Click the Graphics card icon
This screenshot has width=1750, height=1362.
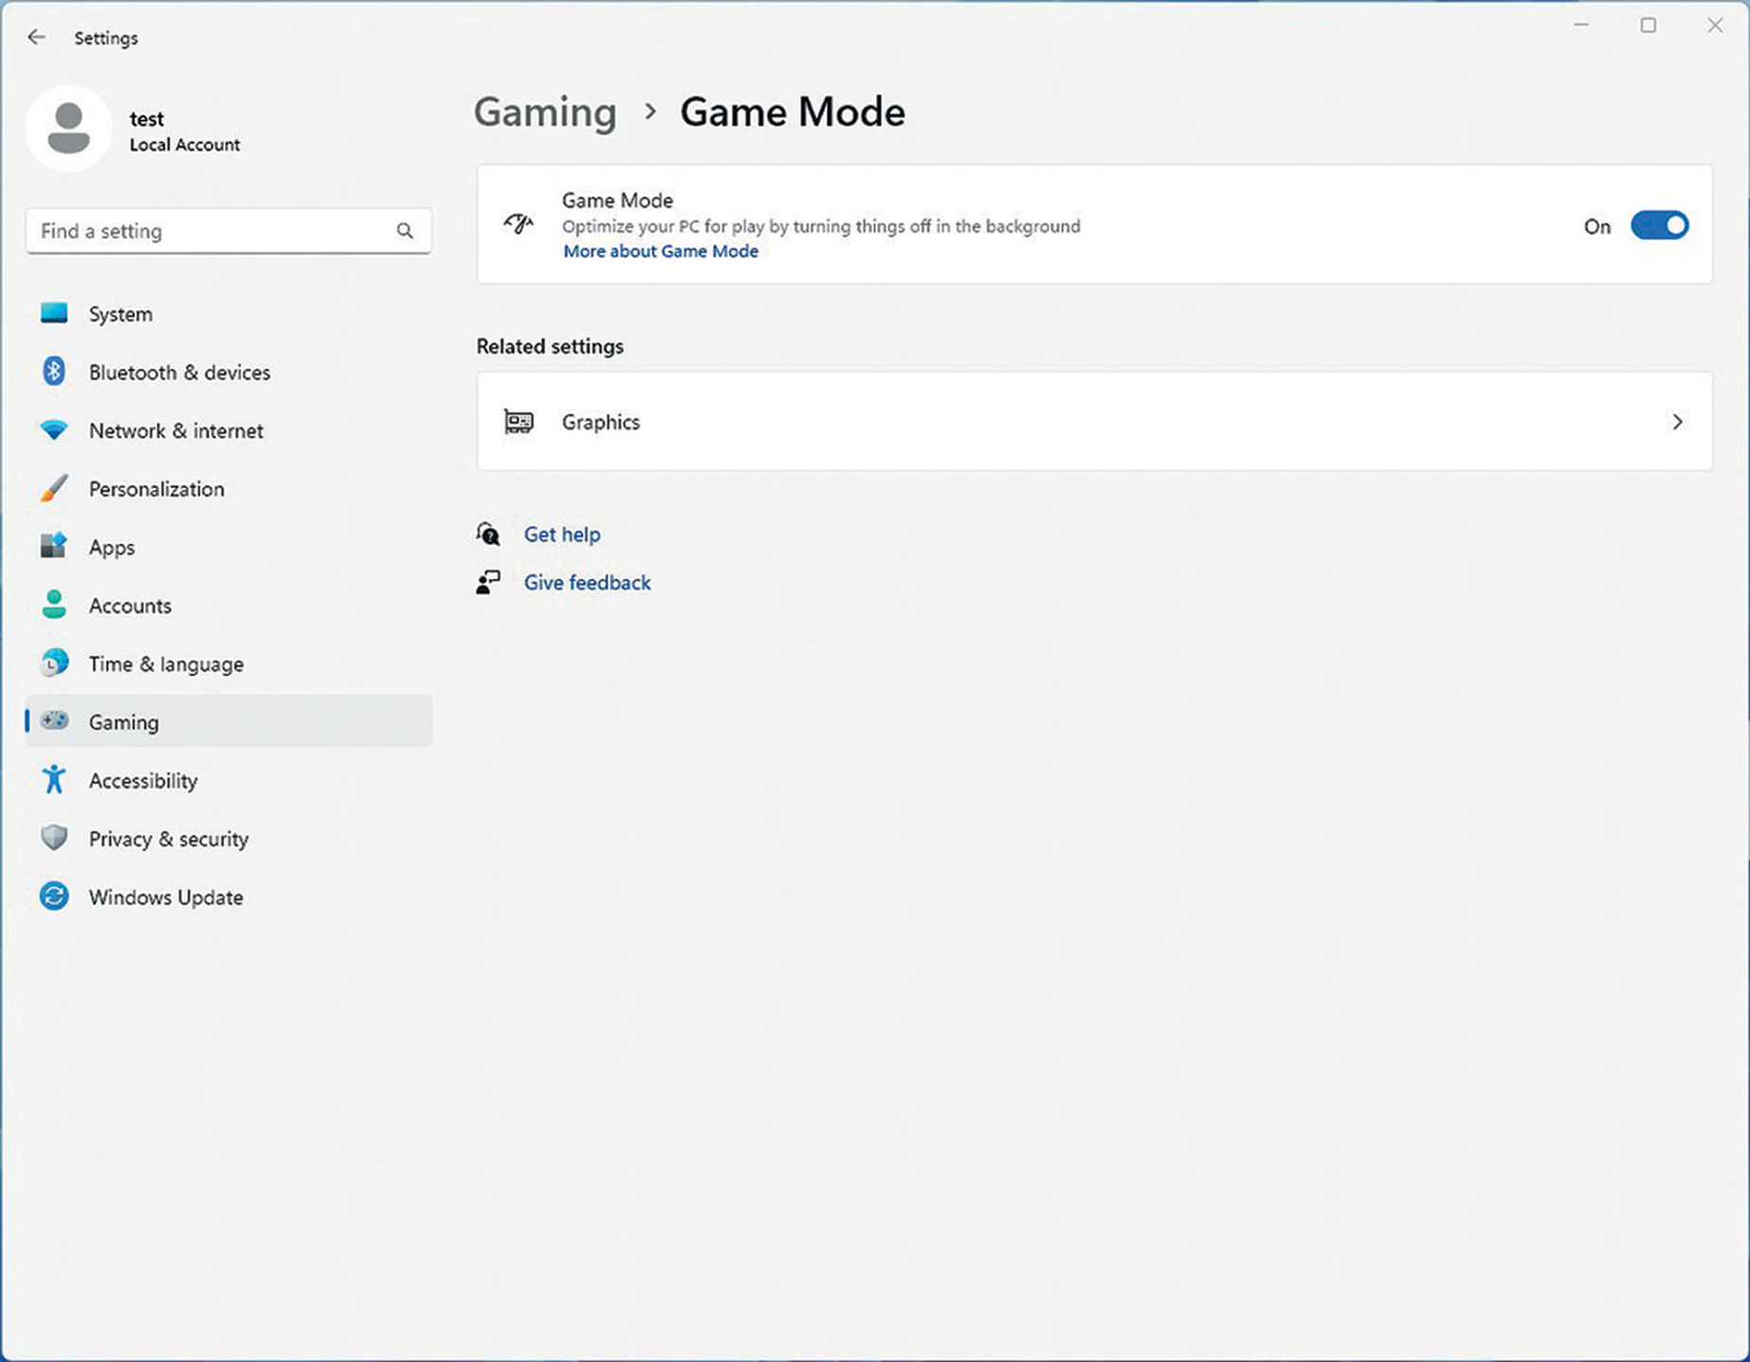[518, 422]
